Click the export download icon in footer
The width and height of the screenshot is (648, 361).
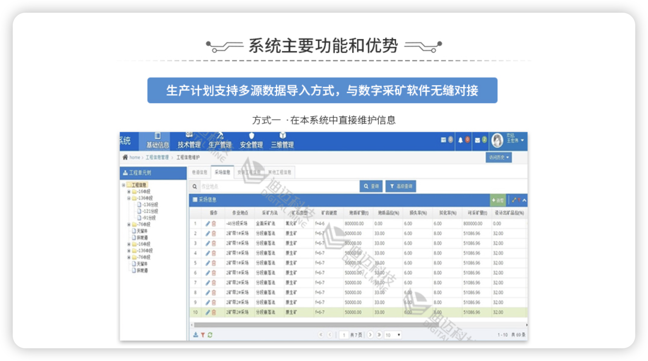point(196,335)
